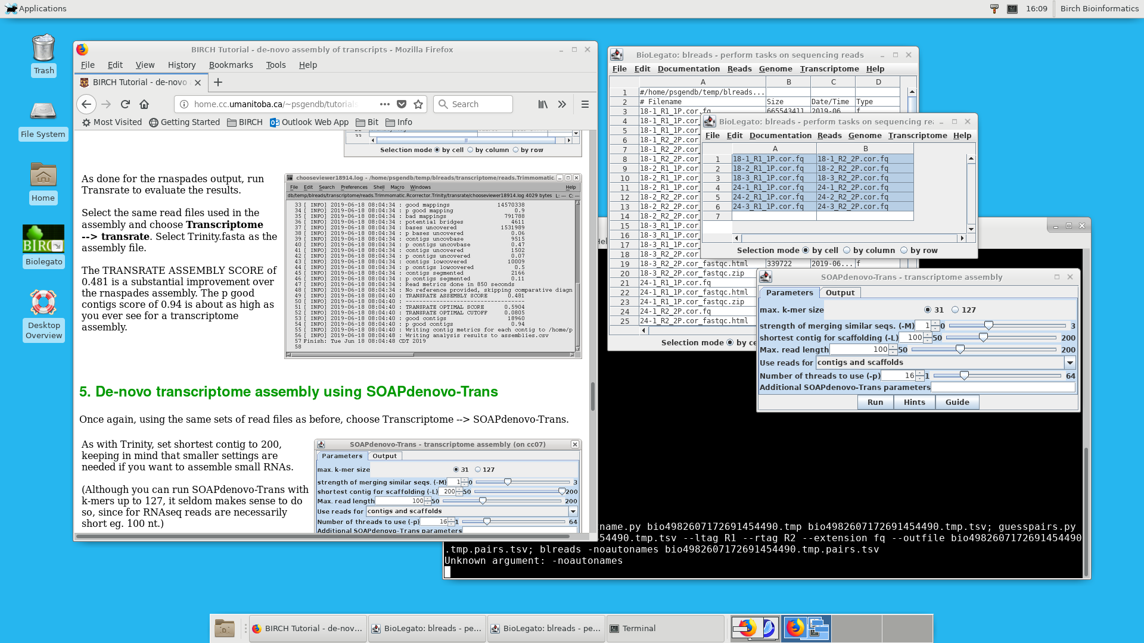Open 'Use reads for' dropdown
The height and width of the screenshot is (643, 1144).
click(x=1070, y=363)
